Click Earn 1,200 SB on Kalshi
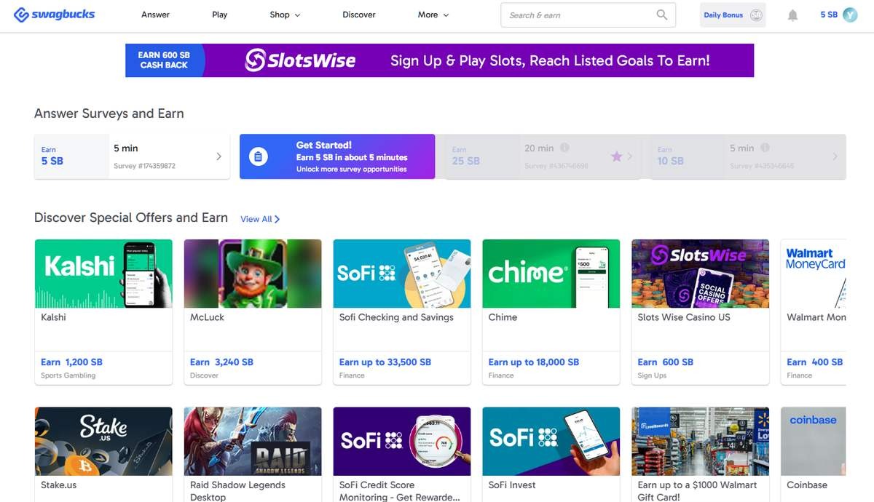 pos(71,362)
